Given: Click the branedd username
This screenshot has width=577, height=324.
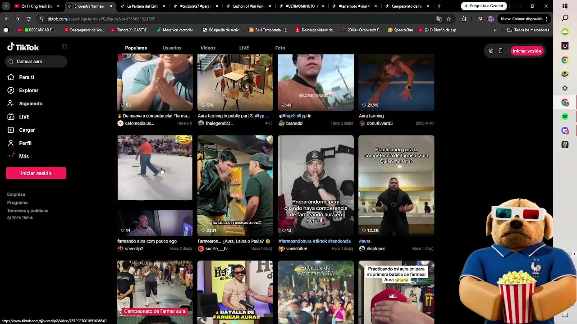Looking at the screenshot, I should point(294,123).
